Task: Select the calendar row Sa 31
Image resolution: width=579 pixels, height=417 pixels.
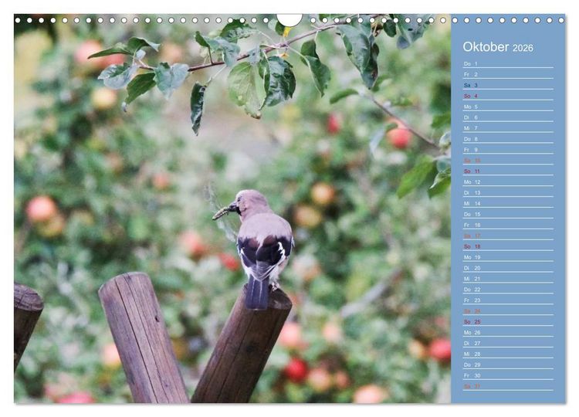Action: click(508, 386)
